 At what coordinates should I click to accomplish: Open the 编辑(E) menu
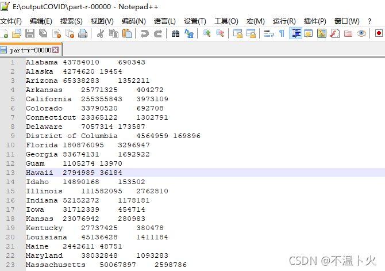coord(41,21)
